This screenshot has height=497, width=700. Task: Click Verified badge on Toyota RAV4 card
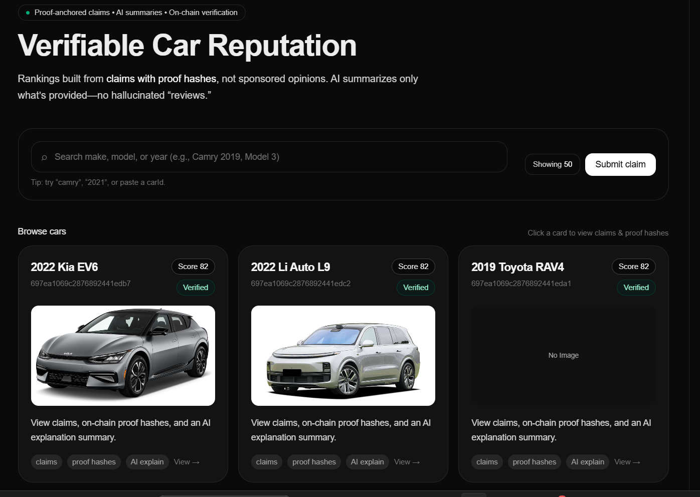(636, 288)
